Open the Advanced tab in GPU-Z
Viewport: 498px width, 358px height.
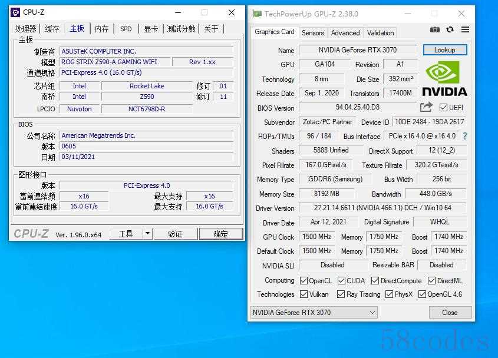pyautogui.click(x=345, y=33)
